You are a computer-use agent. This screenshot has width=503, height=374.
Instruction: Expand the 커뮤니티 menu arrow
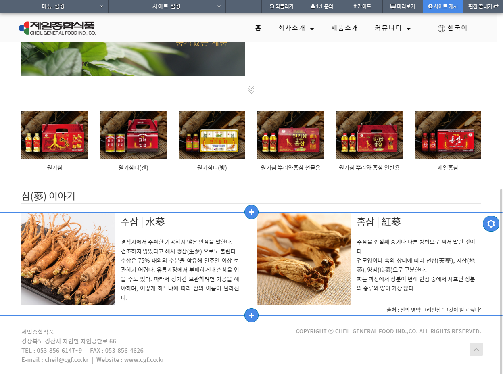pos(409,29)
